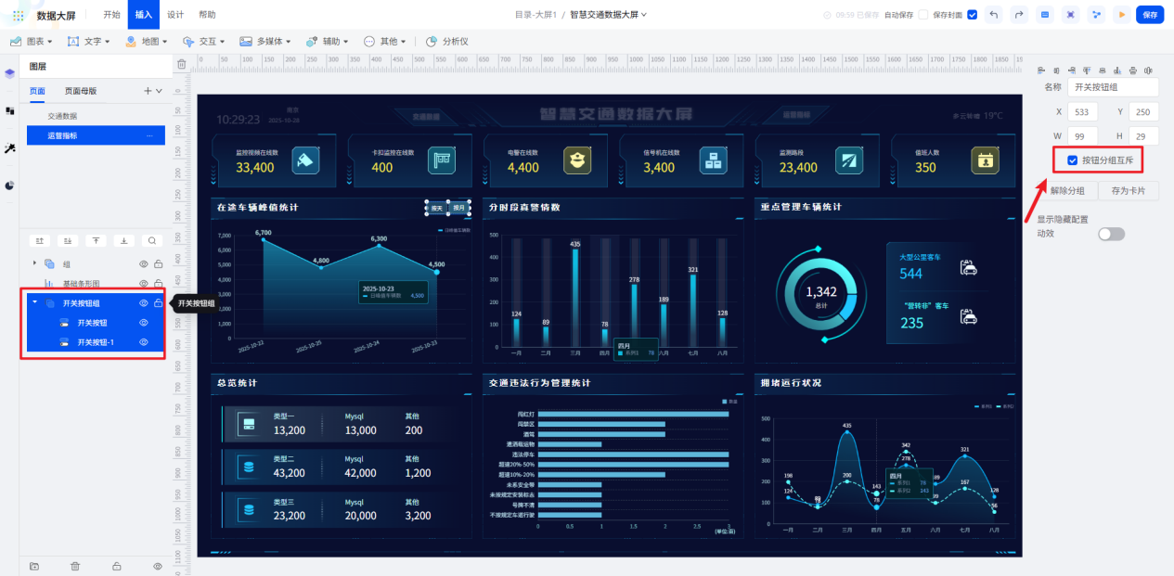Image resolution: width=1174 pixels, height=576 pixels.
Task: Click the layer search magnifier icon
Action: pyautogui.click(x=152, y=240)
